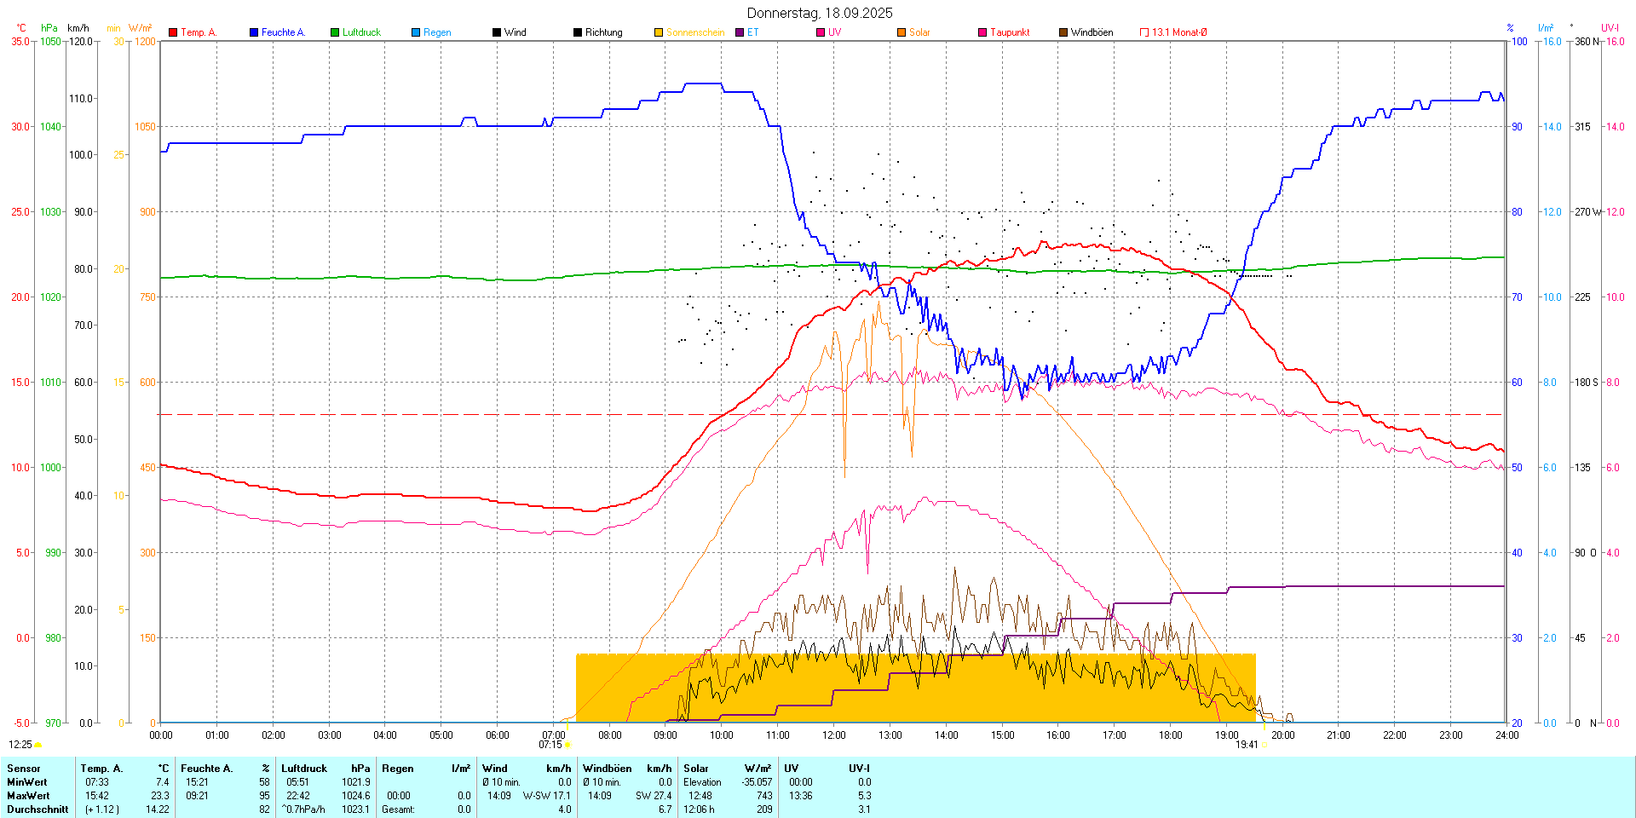
Task: Click the date title Donnerstag, 18.09.2025
Action: 820,13
